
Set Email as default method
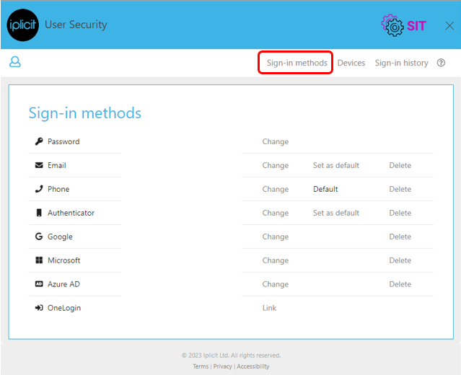[335, 165]
